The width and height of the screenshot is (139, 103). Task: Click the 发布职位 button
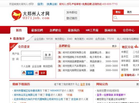click(72, 12)
